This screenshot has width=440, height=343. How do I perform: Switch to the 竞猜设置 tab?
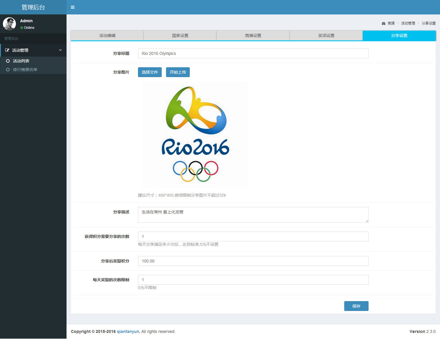click(253, 36)
